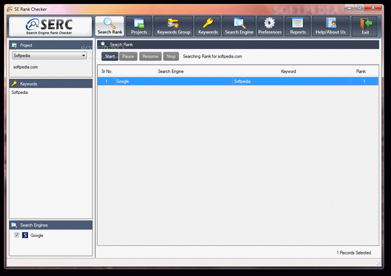This screenshot has height=276, width=391.
Task: Maximize the SE Rank Checker window
Action: [359, 8]
